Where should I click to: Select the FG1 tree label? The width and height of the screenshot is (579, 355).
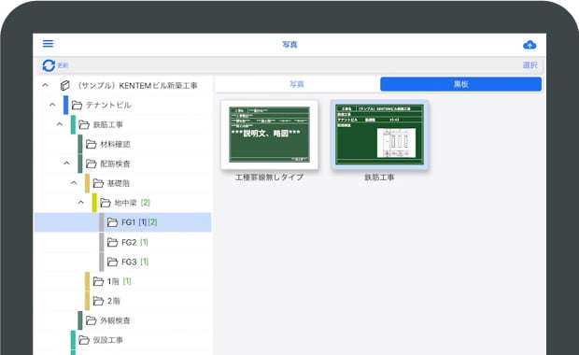tap(129, 222)
